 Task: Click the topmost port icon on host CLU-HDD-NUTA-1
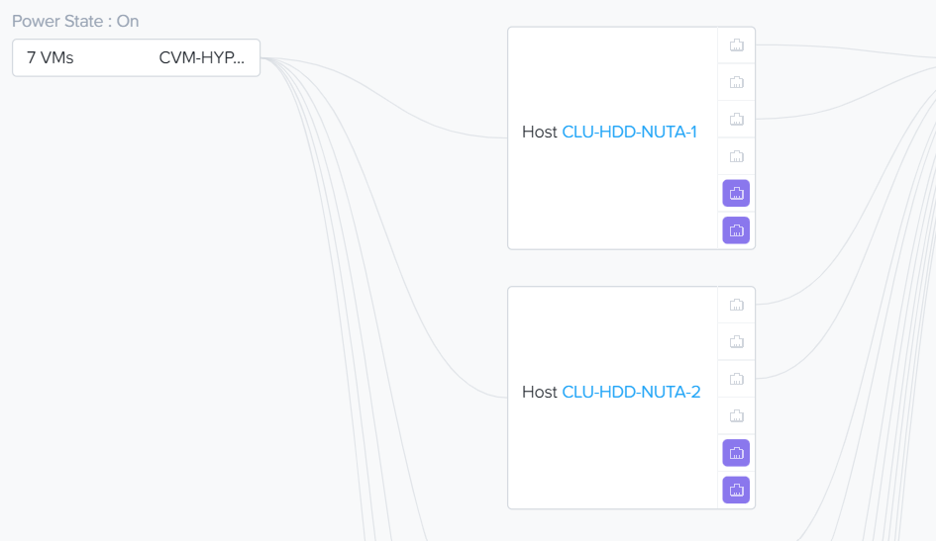pos(736,45)
